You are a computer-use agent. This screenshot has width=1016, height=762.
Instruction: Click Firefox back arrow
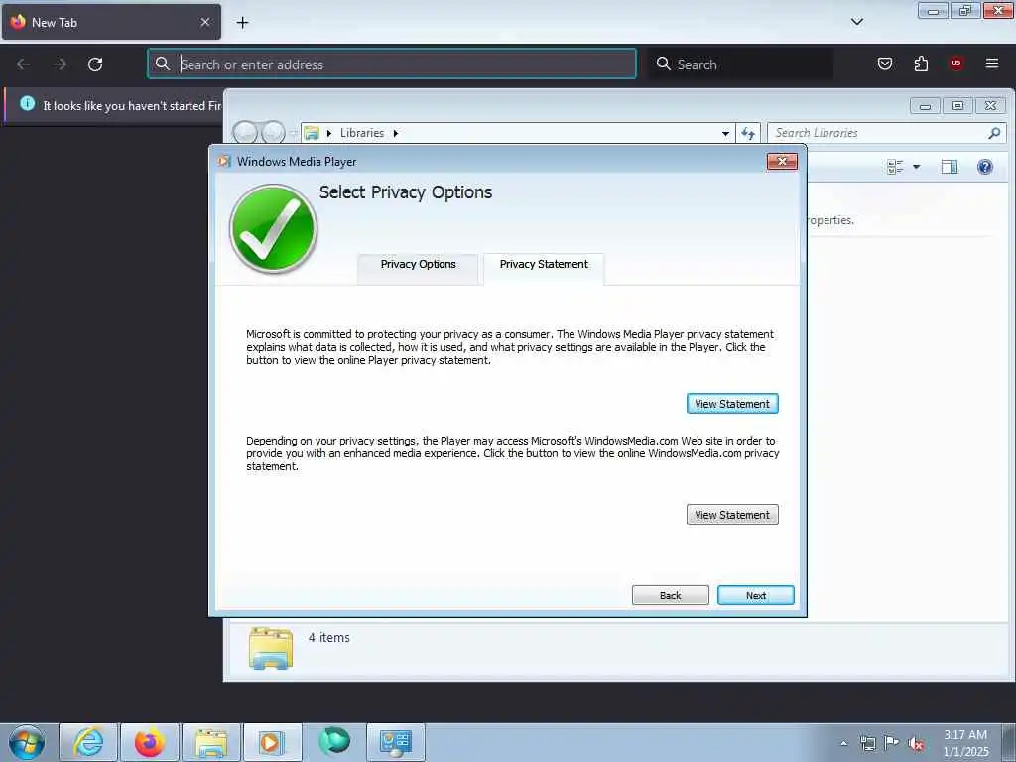point(24,64)
